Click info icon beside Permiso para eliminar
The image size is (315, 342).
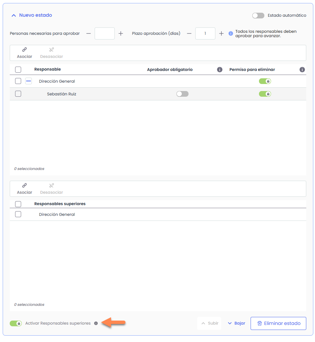click(x=302, y=70)
